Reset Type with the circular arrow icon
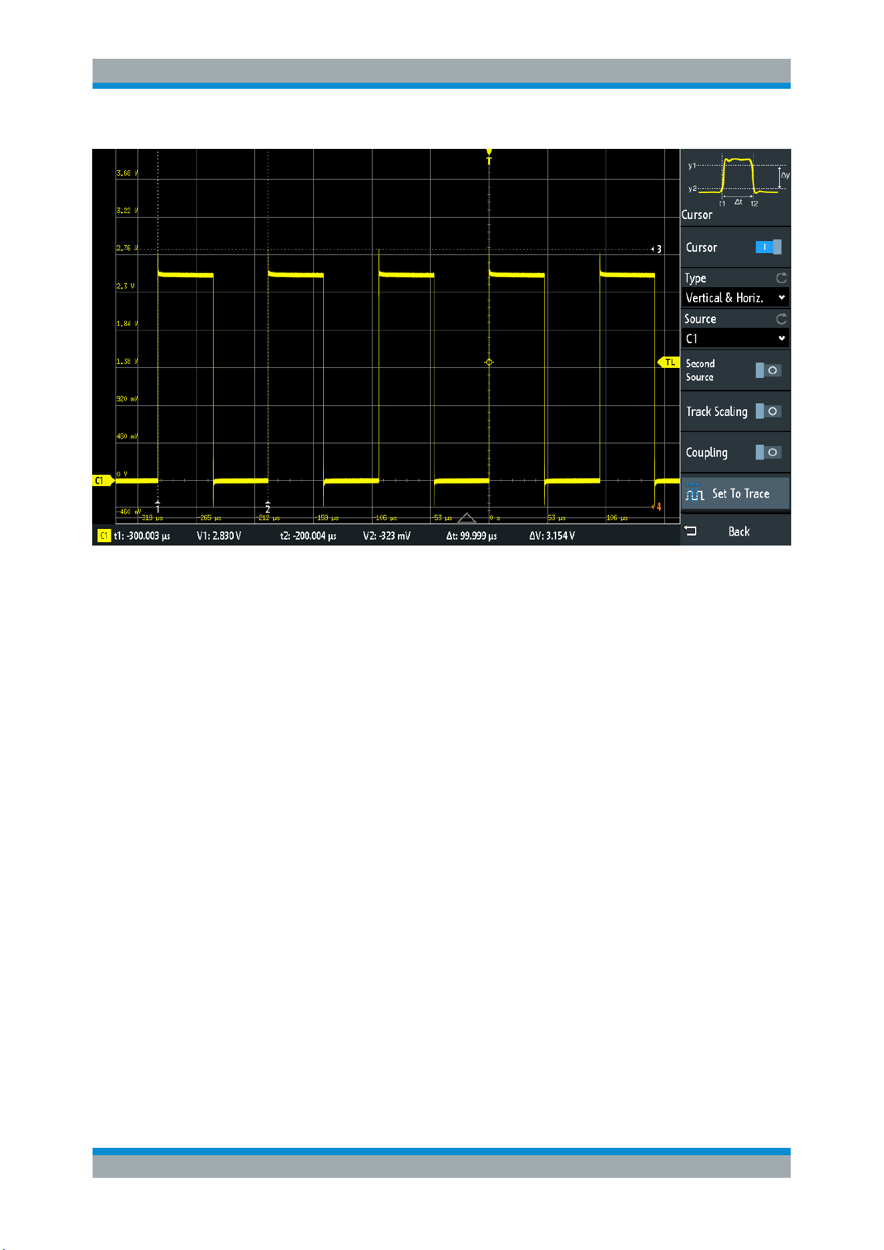This screenshot has width=884, height=1250. click(x=781, y=278)
